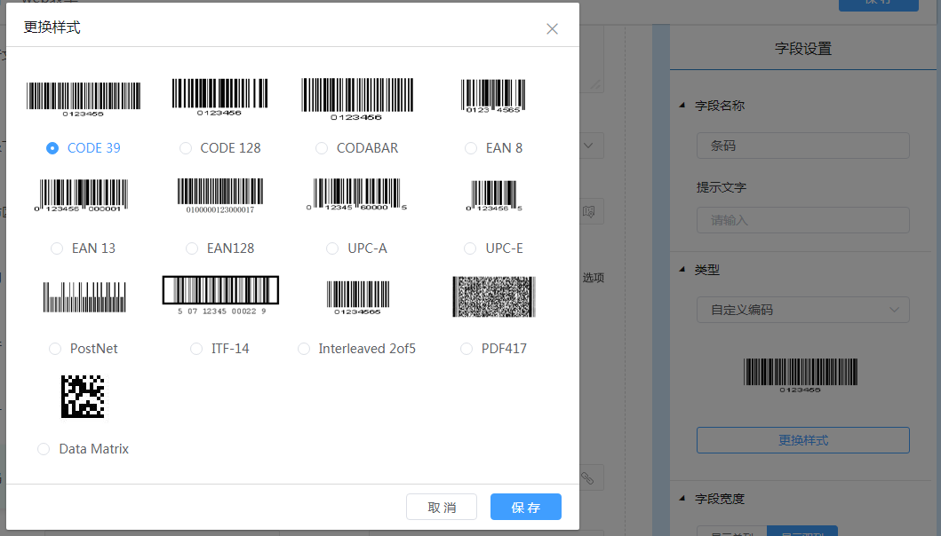Open the 自定义编码 type dropdown
The image size is (941, 536).
pos(803,310)
